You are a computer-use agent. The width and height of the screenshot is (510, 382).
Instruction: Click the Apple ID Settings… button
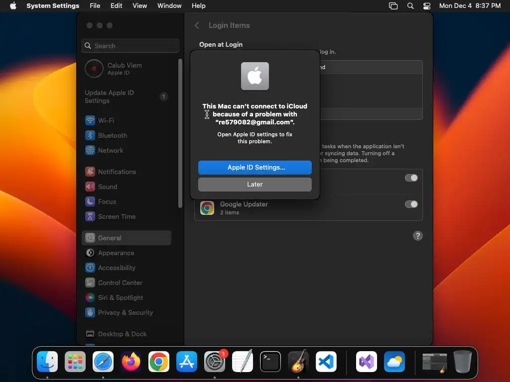point(255,167)
